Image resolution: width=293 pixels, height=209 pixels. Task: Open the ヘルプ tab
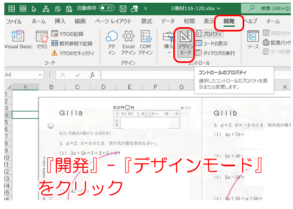(x=251, y=21)
